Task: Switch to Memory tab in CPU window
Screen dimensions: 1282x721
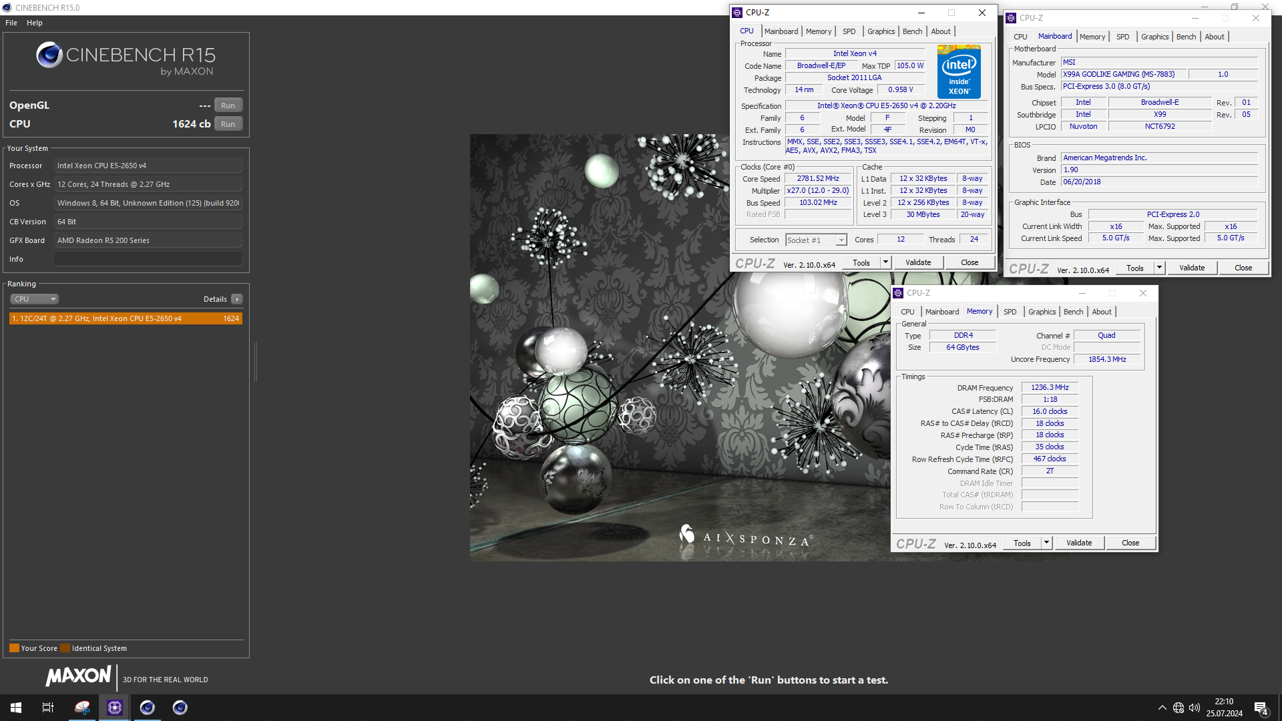Action: point(819,31)
